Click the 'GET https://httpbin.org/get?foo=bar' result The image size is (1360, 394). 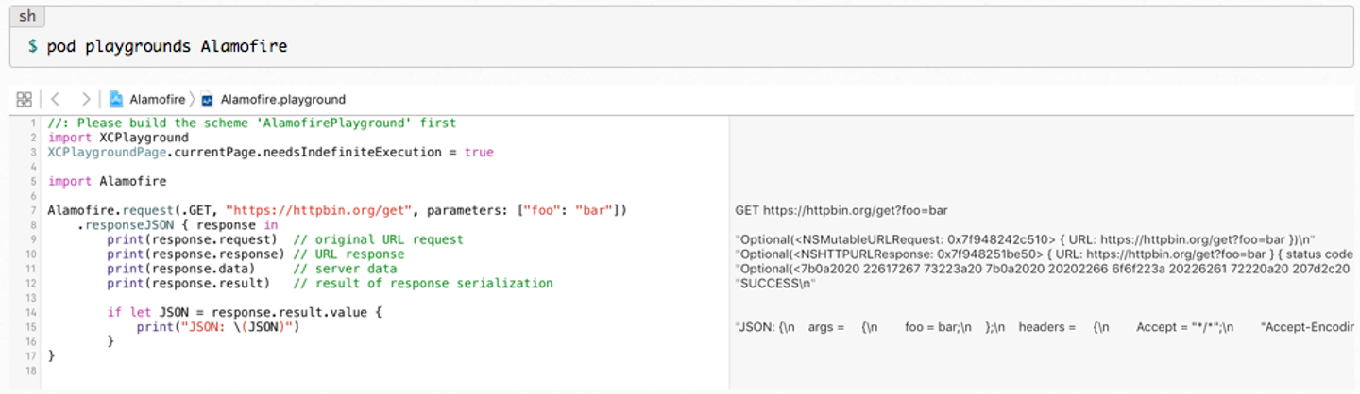click(841, 210)
